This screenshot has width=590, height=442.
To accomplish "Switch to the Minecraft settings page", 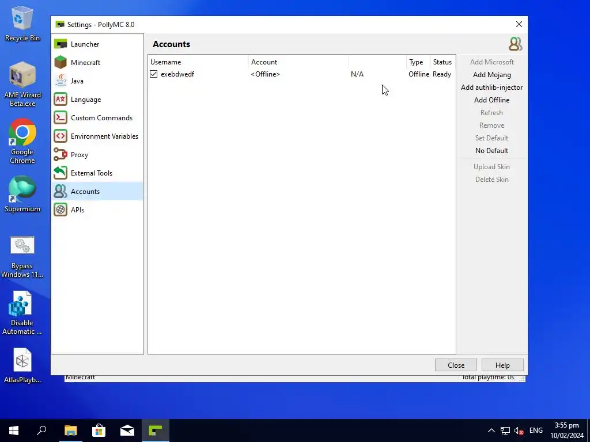I will [97, 62].
